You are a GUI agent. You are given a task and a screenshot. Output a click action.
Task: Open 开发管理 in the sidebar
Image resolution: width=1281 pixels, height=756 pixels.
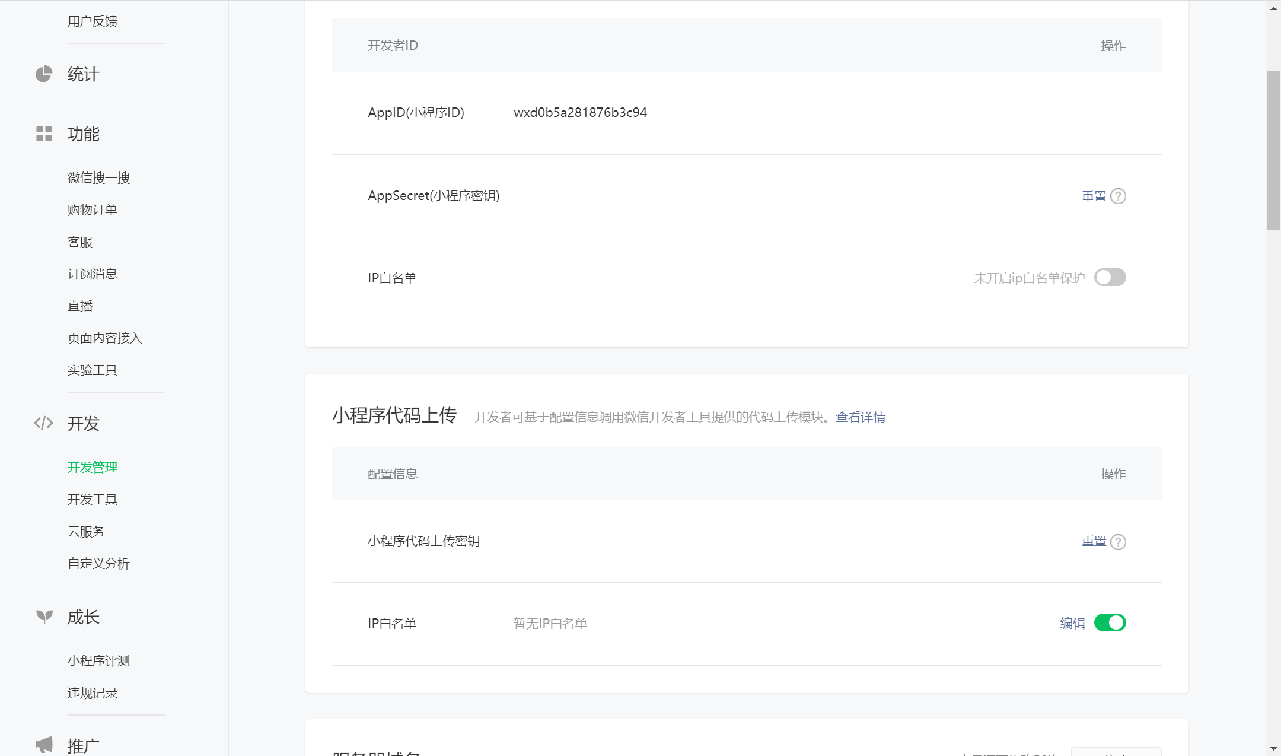[x=93, y=467]
